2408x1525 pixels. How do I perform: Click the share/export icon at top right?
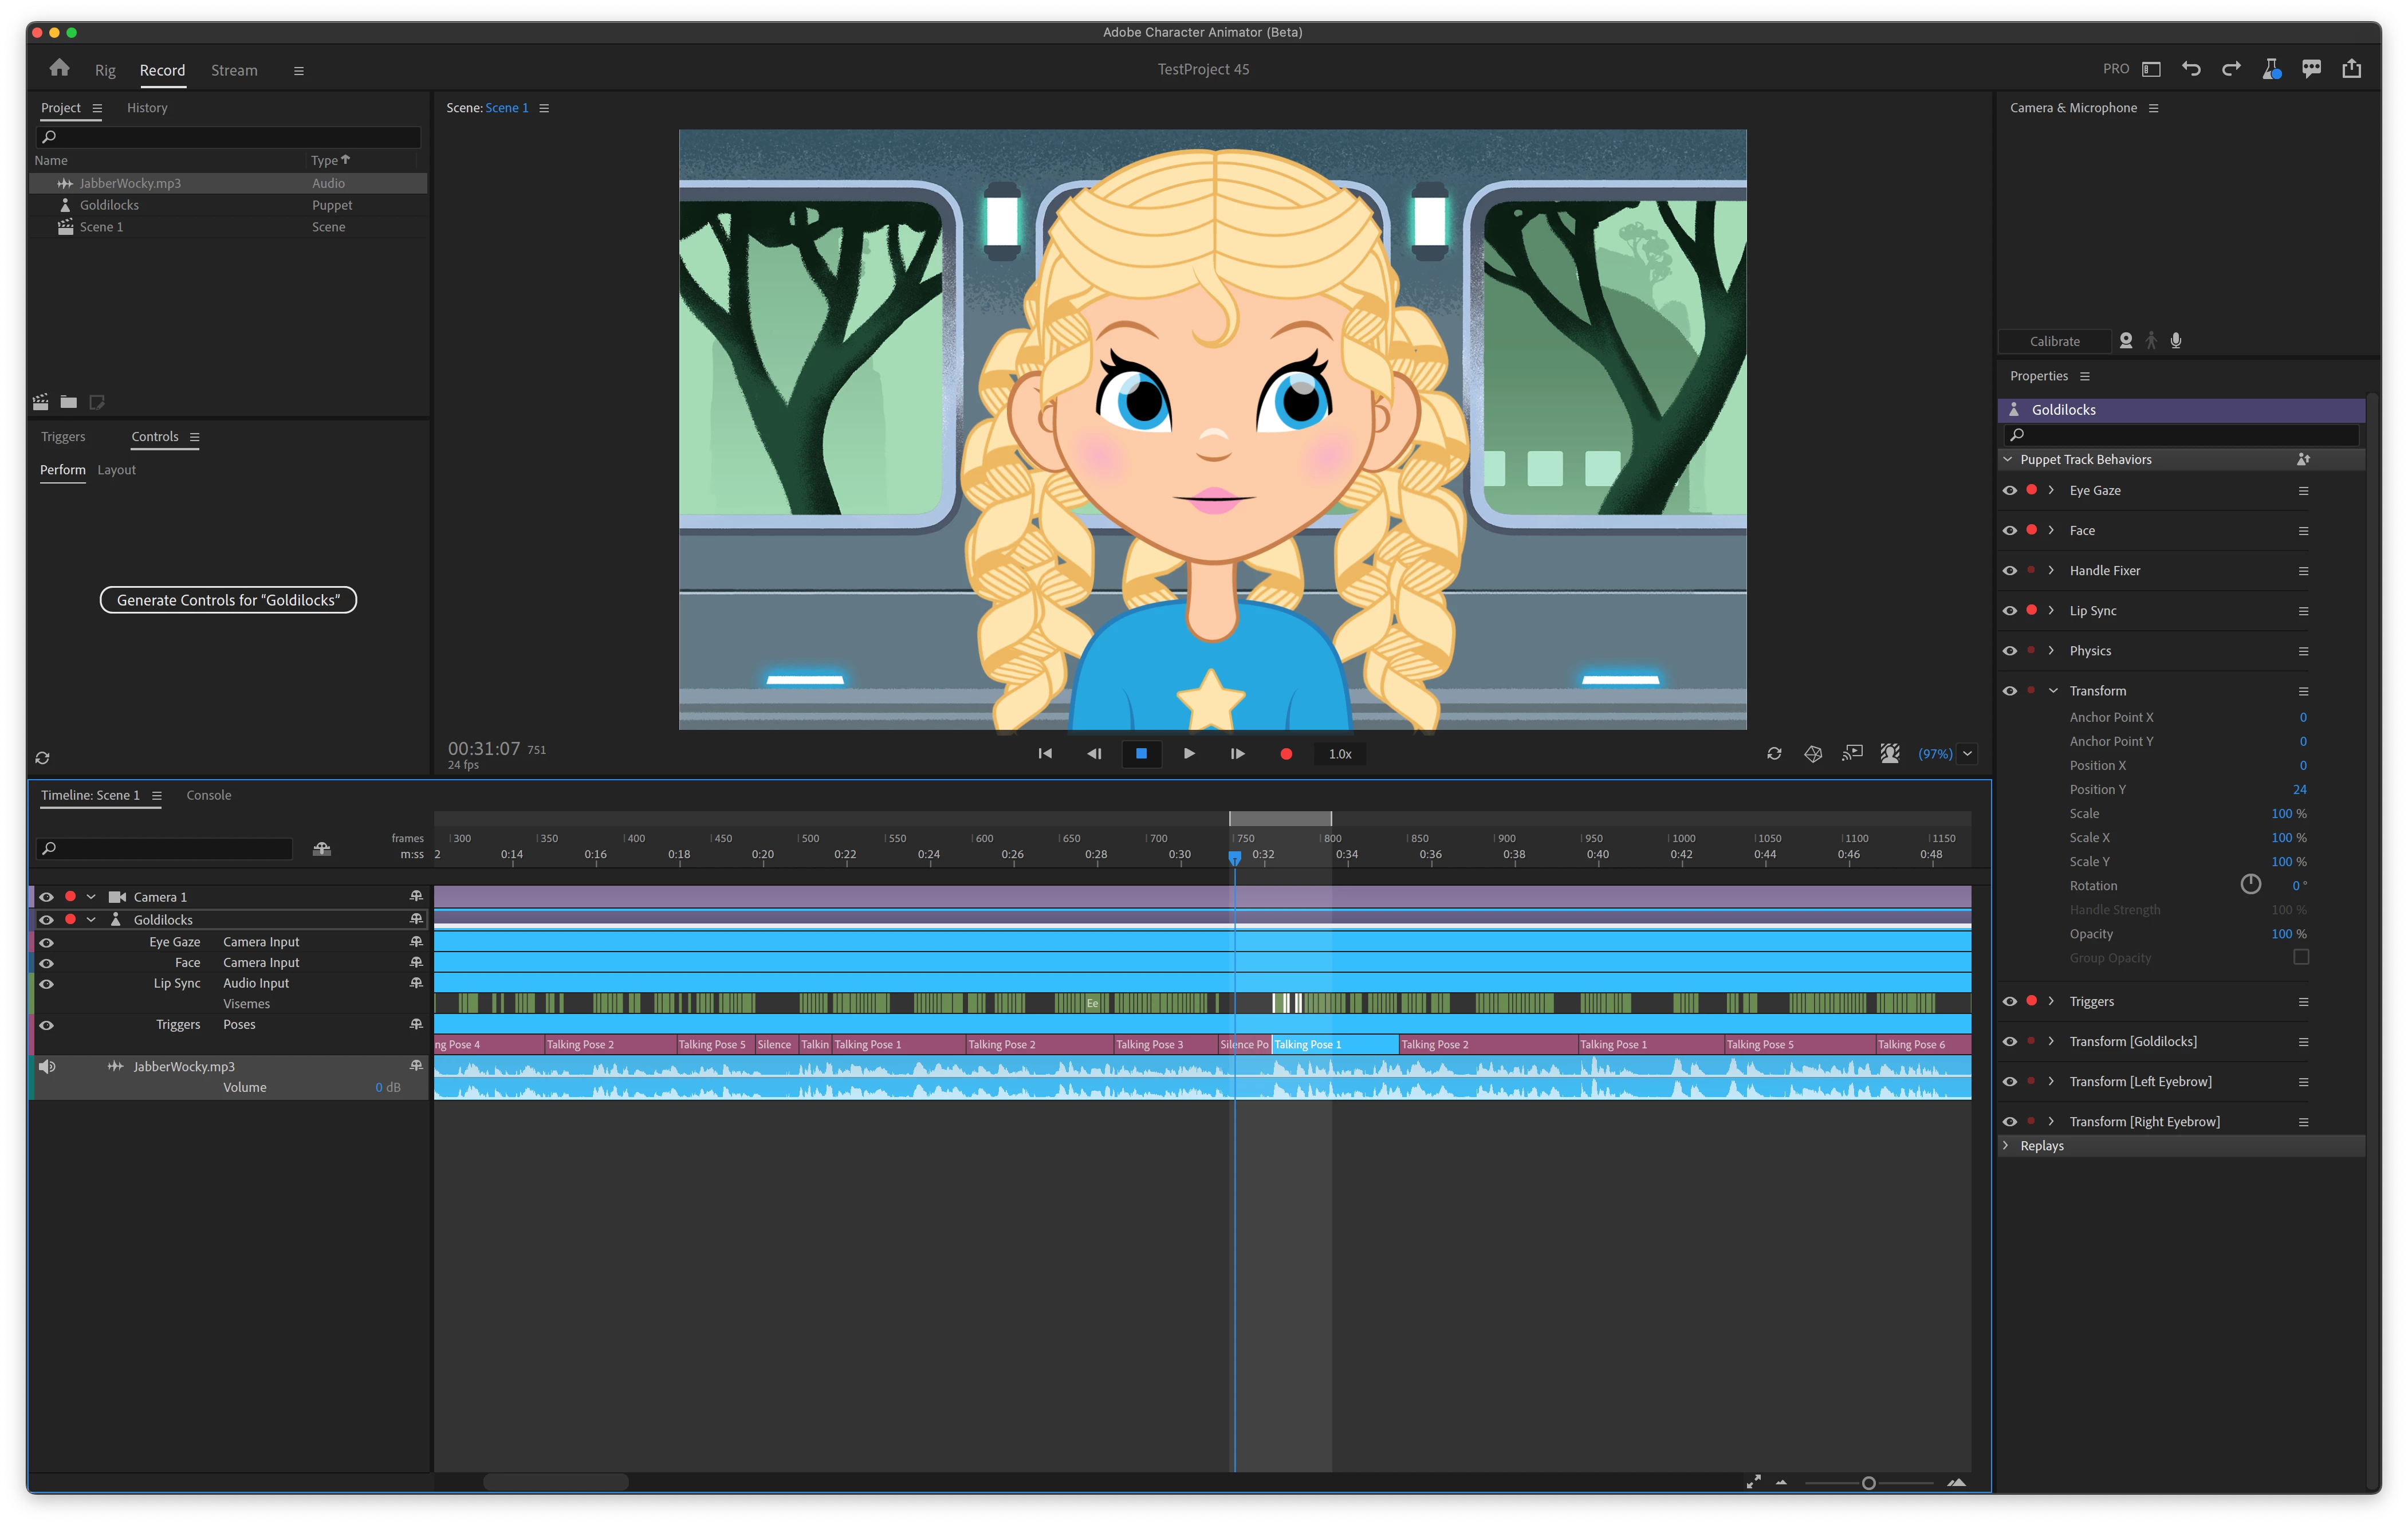(x=2351, y=69)
